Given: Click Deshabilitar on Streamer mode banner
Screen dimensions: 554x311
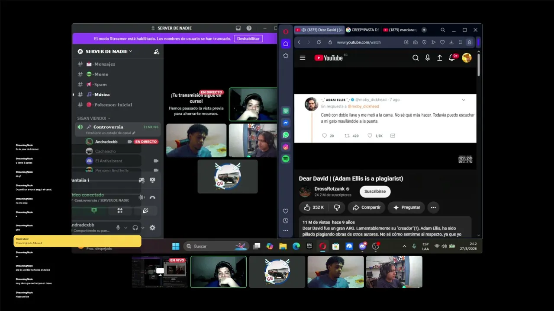Looking at the screenshot, I should [248, 38].
